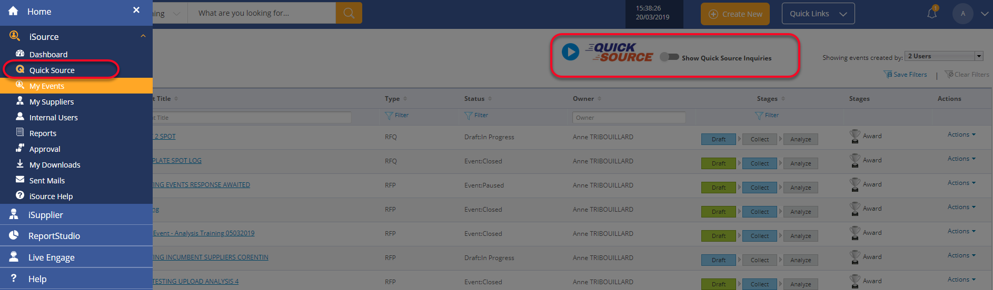Toggle Show Quick Source Inquiries switch
This screenshot has width=993, height=290.
(669, 57)
